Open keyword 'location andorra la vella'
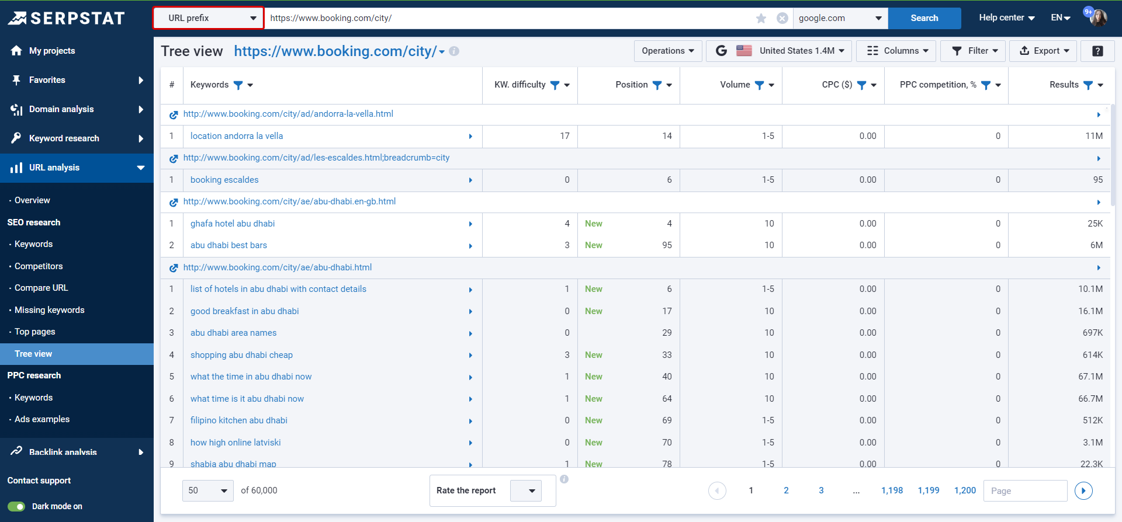Image resolution: width=1122 pixels, height=522 pixels. [237, 136]
